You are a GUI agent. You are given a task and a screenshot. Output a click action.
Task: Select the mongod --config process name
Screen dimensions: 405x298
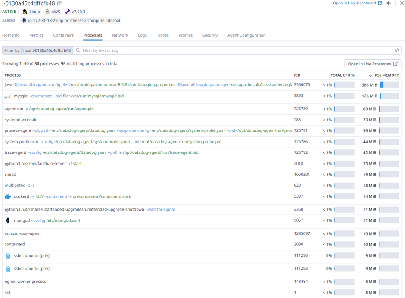coord(22,220)
